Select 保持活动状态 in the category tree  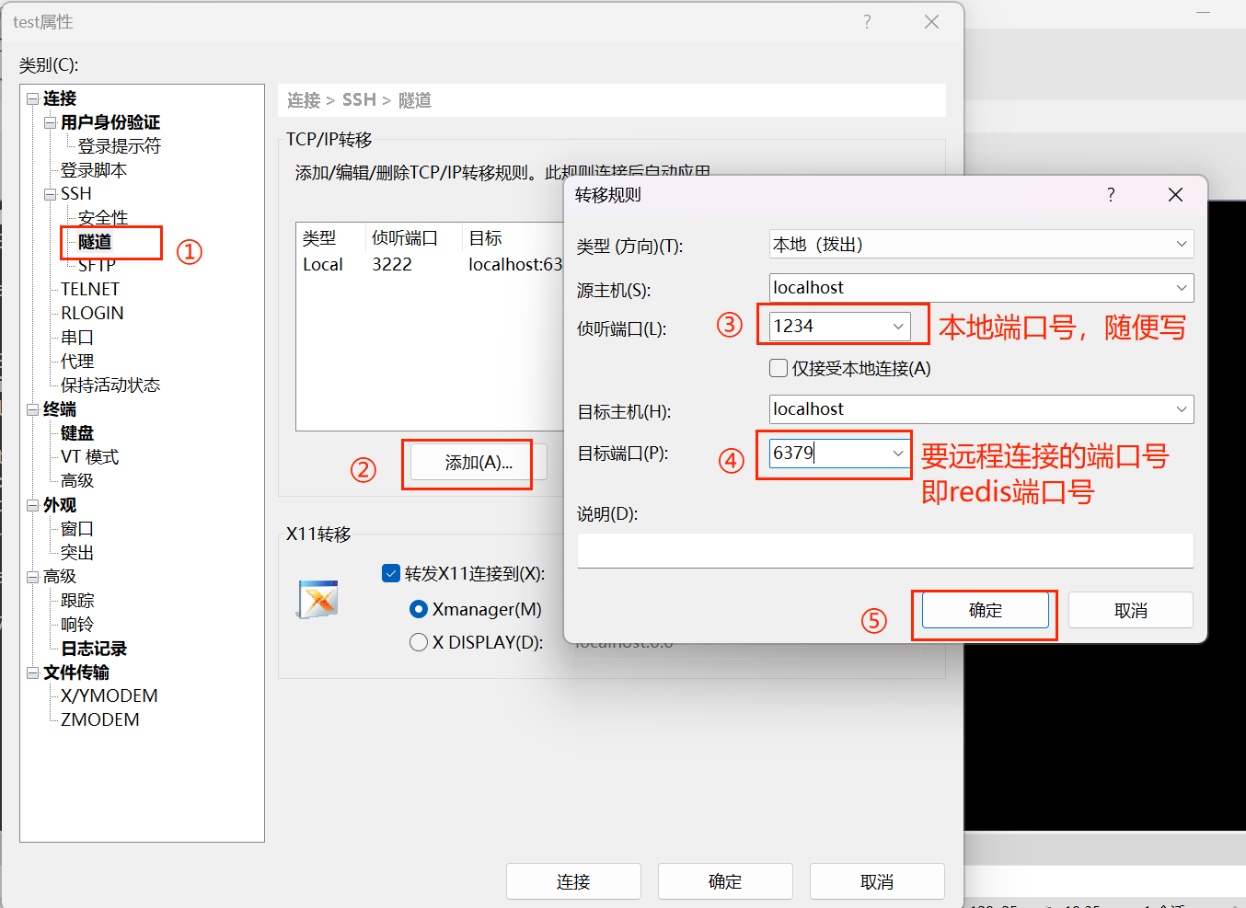click(110, 385)
